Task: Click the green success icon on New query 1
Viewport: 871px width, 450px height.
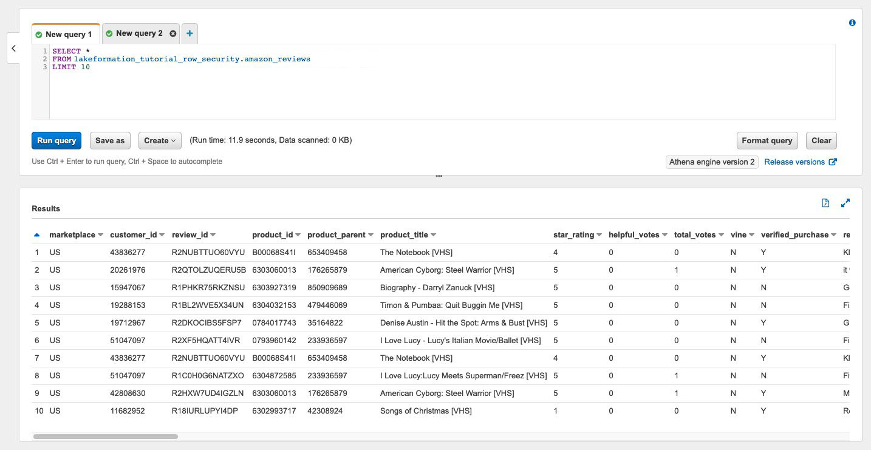Action: click(x=38, y=35)
